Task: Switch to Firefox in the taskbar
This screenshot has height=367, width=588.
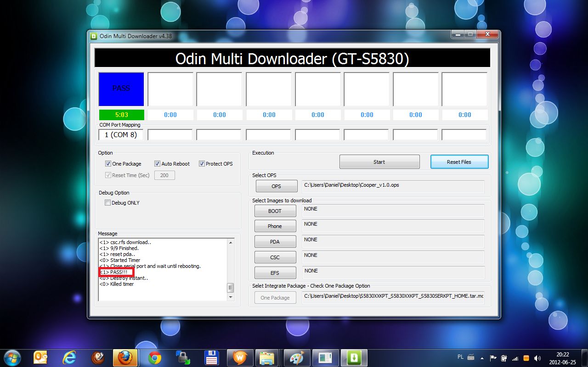Action: tap(125, 357)
